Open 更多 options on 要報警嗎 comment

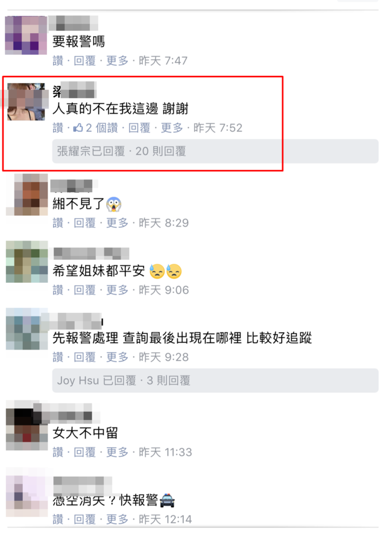(117, 61)
